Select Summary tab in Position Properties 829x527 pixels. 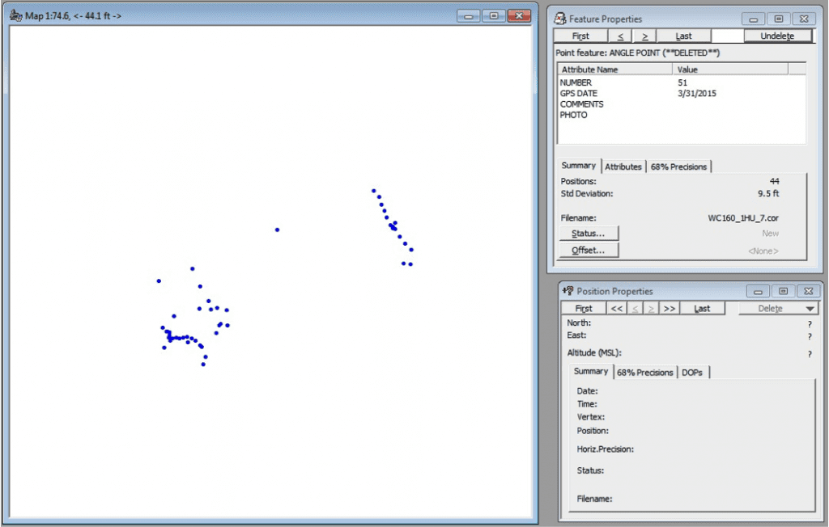click(x=590, y=371)
